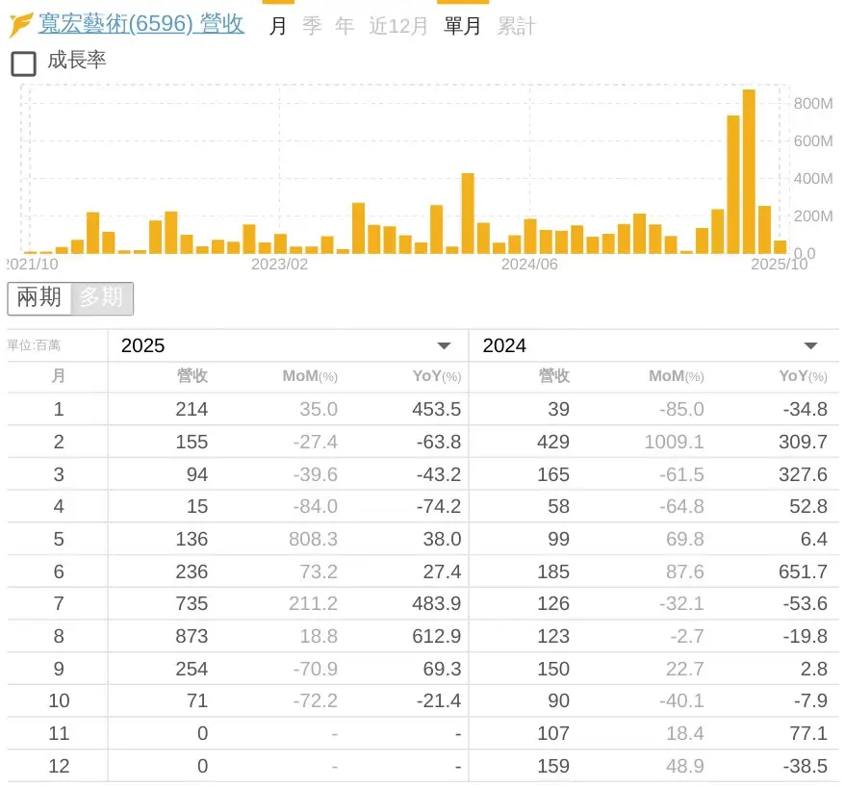Viewport: 845px width, 788px height.
Task: Click the 2025 營收 column header
Action: point(192,376)
